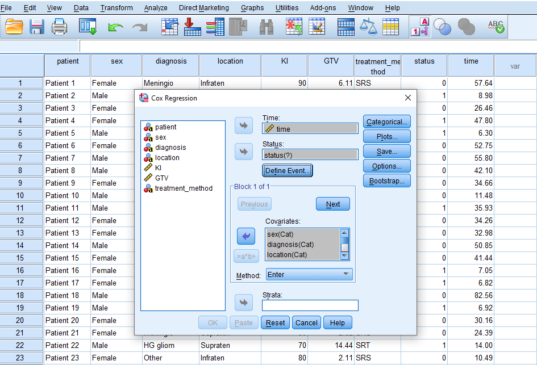
Task: Click the Options button
Action: click(x=386, y=166)
